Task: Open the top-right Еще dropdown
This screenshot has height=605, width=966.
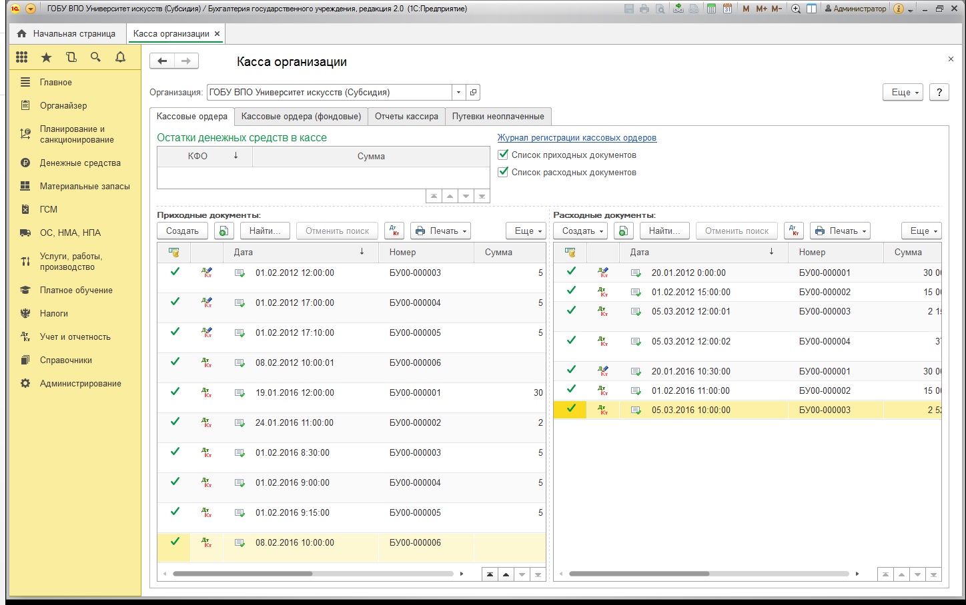Action: pos(903,93)
